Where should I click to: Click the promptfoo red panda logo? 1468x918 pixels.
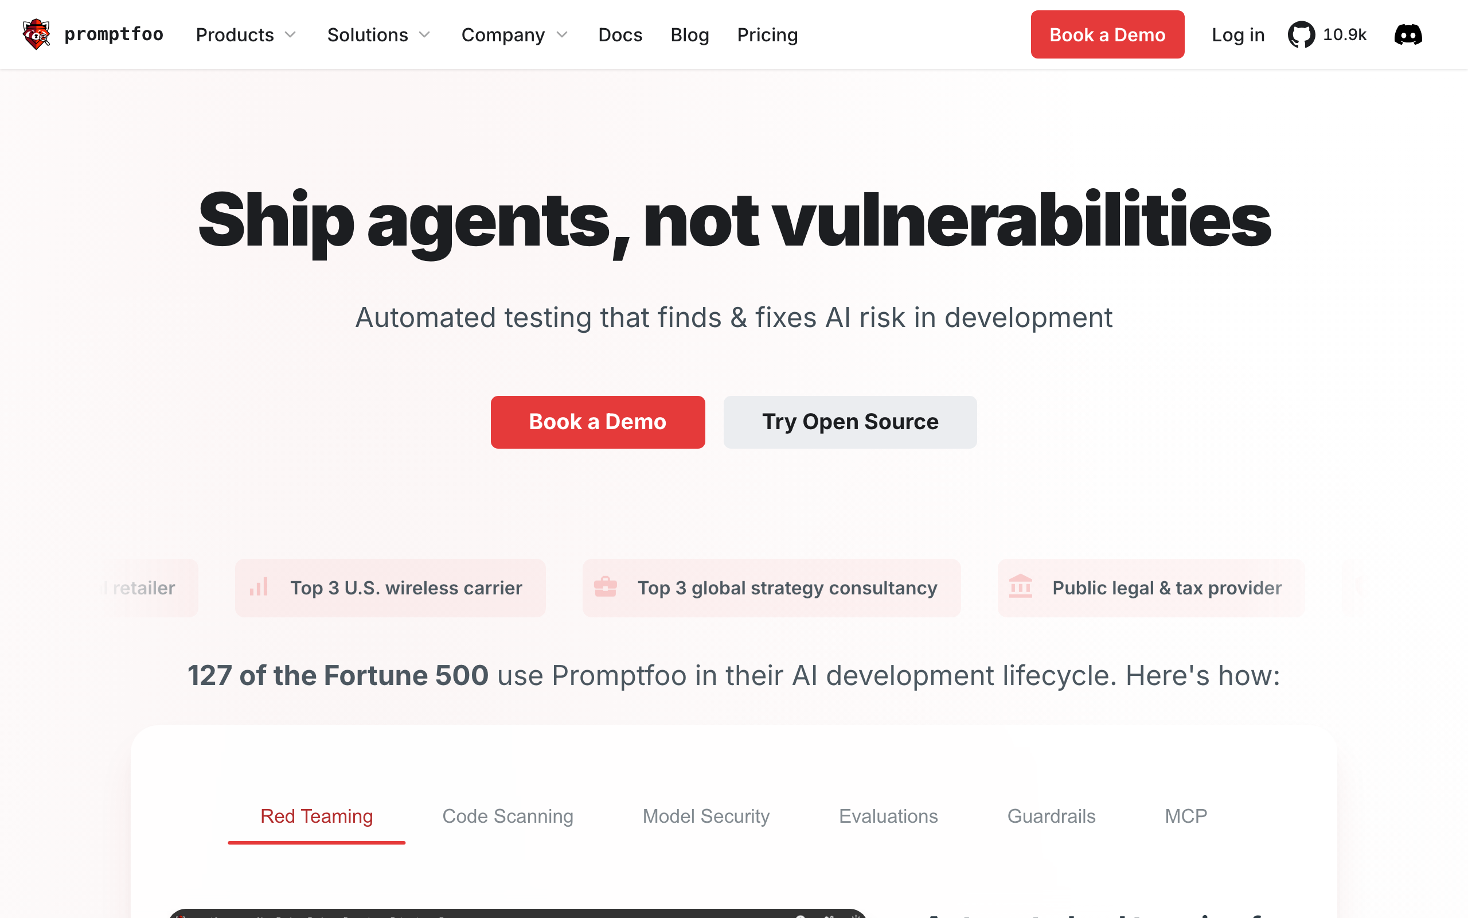pos(36,34)
